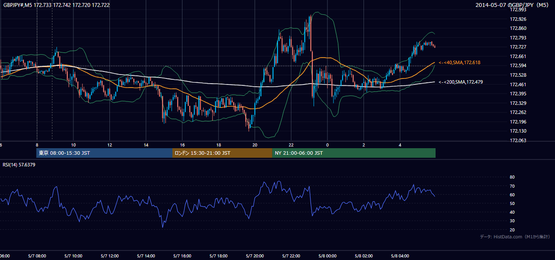Click price axis value 172.130

coord(518,131)
